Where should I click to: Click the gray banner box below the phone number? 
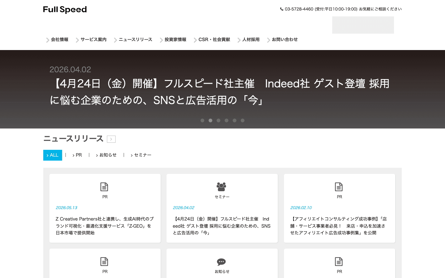(363, 25)
